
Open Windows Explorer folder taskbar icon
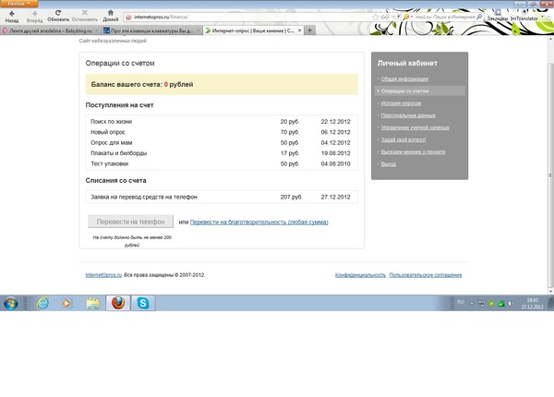tap(92, 303)
